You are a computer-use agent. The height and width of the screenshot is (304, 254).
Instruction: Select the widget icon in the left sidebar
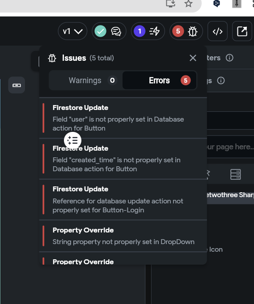17,85
